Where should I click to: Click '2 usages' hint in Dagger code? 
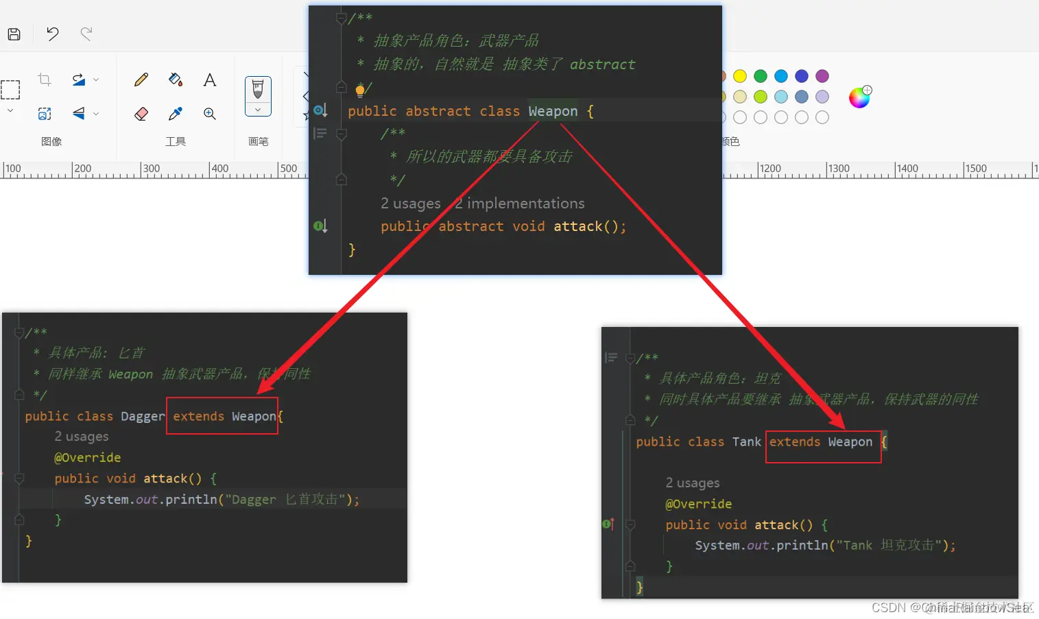(82, 437)
